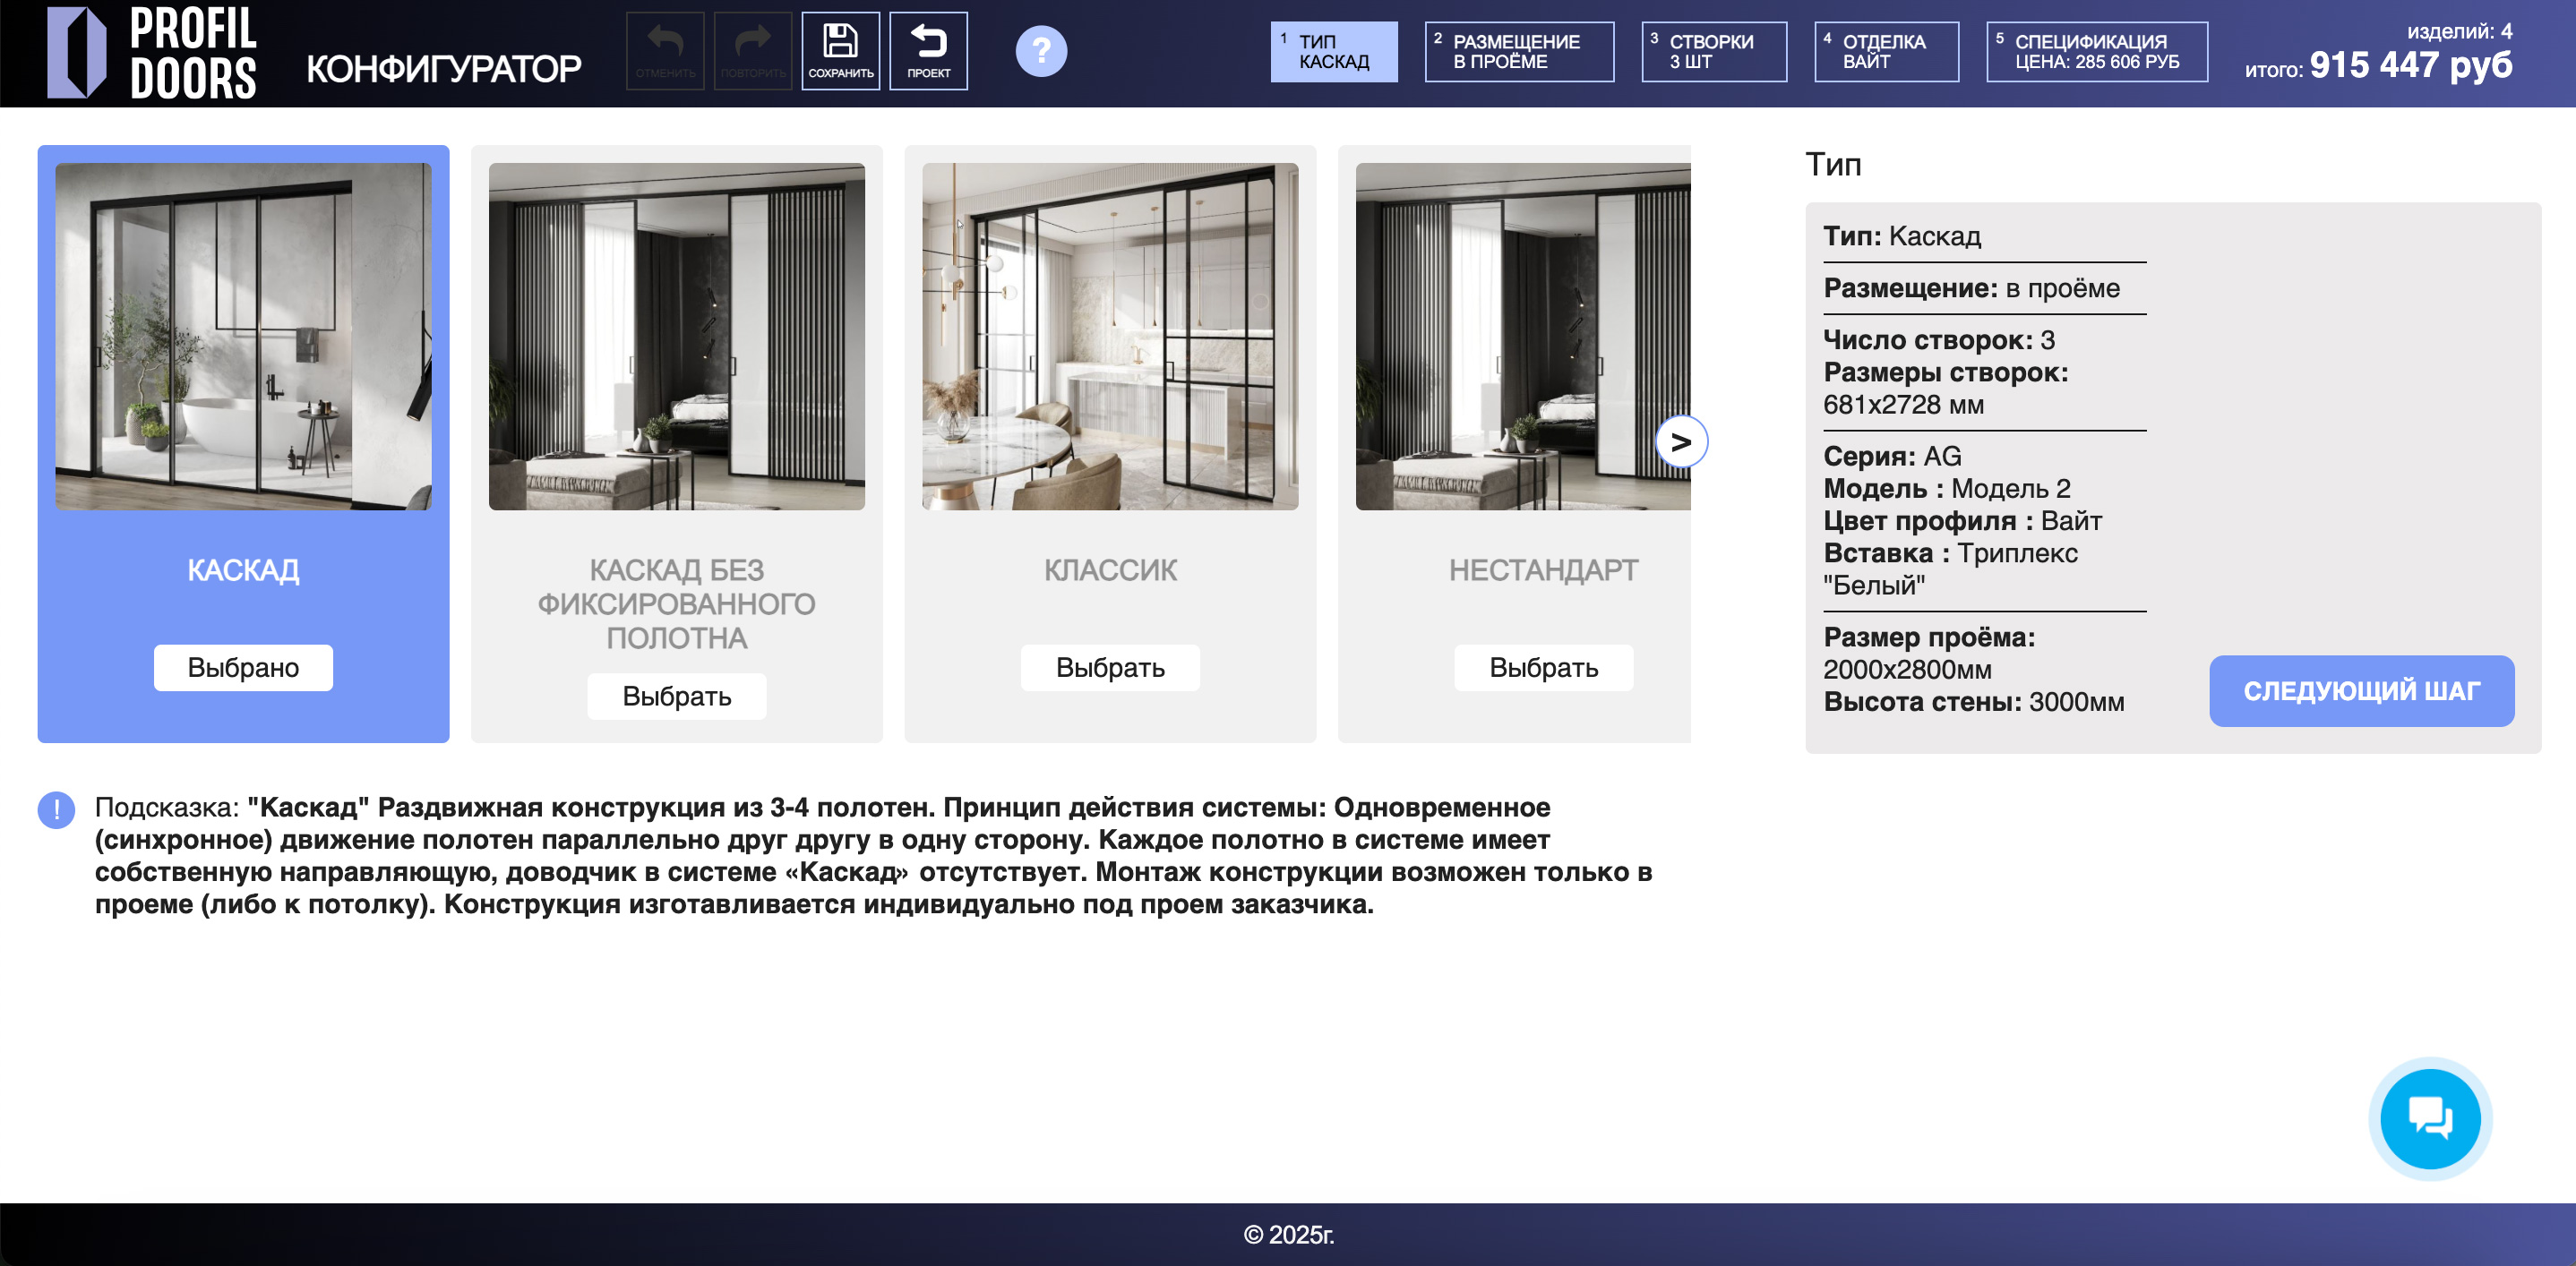Viewport: 2576px width, 1266px height.
Task: Click the total 915 447 руб text
Action: [2410, 65]
